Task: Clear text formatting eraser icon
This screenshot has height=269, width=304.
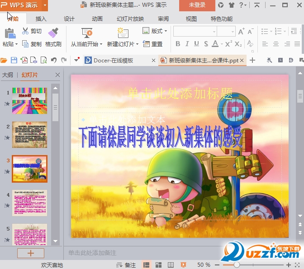Action: (250, 44)
